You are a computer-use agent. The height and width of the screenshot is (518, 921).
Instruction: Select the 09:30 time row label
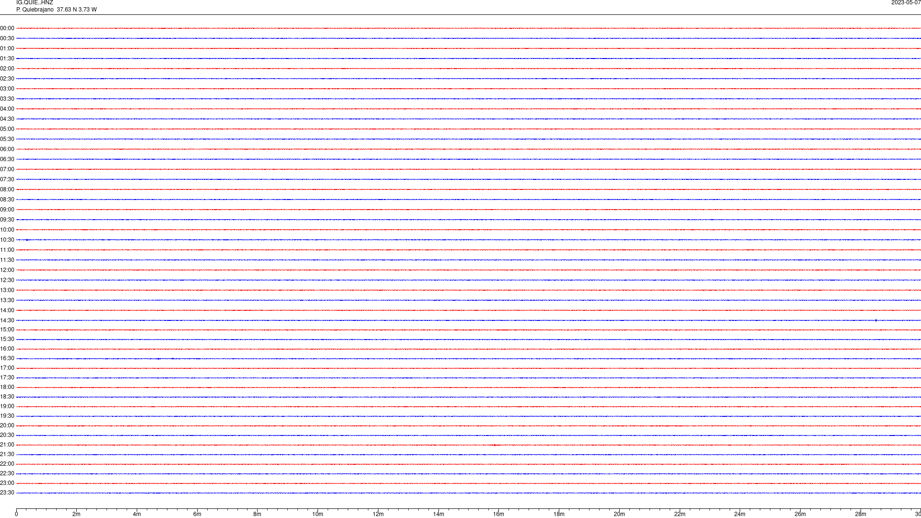[x=7, y=220]
